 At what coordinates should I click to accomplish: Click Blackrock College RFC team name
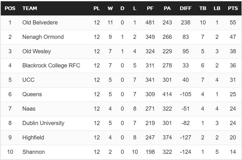[51, 66]
